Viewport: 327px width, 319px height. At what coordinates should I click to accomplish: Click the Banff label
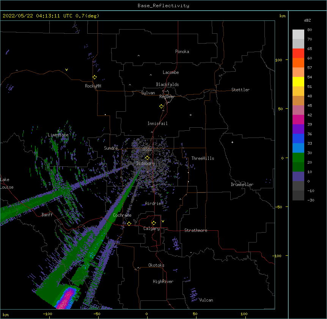47,215
